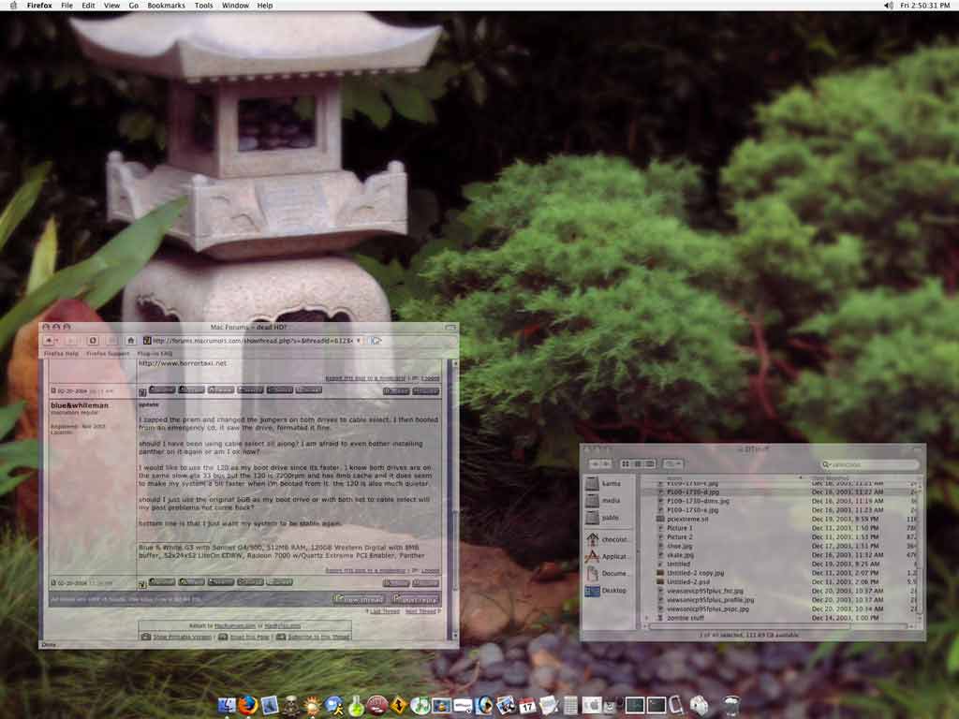Open the blue&whiteman username link
This screenshot has height=719, width=959.
(80, 405)
